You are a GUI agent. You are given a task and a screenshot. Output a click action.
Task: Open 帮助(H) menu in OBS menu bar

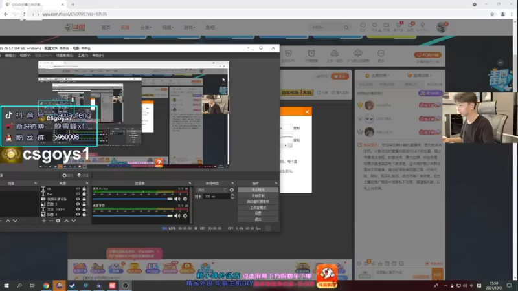(98, 56)
